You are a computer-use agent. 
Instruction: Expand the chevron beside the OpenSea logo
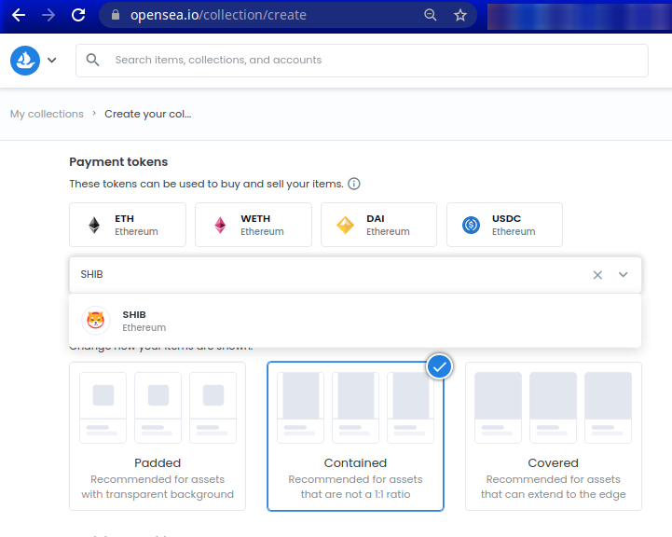52,60
